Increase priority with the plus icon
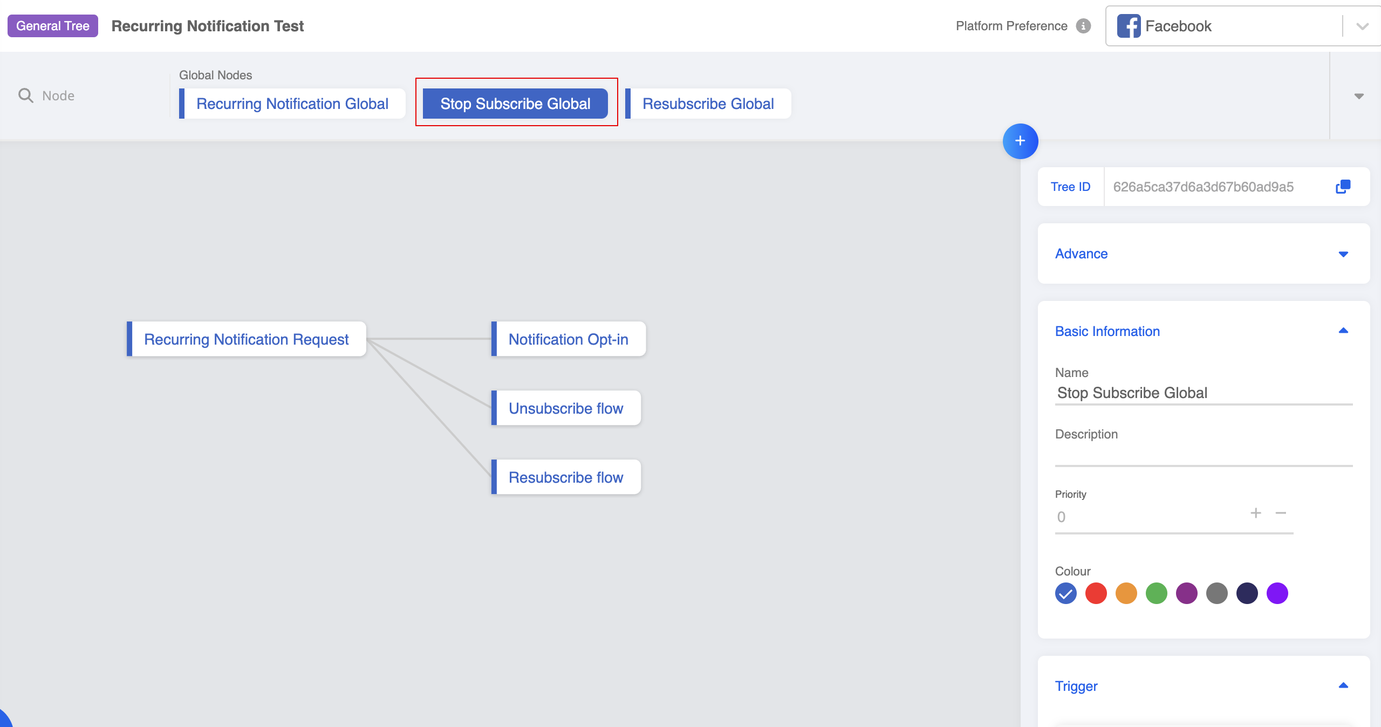This screenshot has width=1381, height=727. [x=1256, y=513]
